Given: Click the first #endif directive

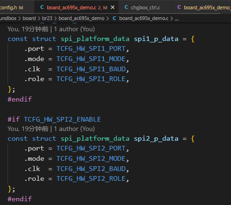Looking at the screenshot, I should click(x=20, y=99).
